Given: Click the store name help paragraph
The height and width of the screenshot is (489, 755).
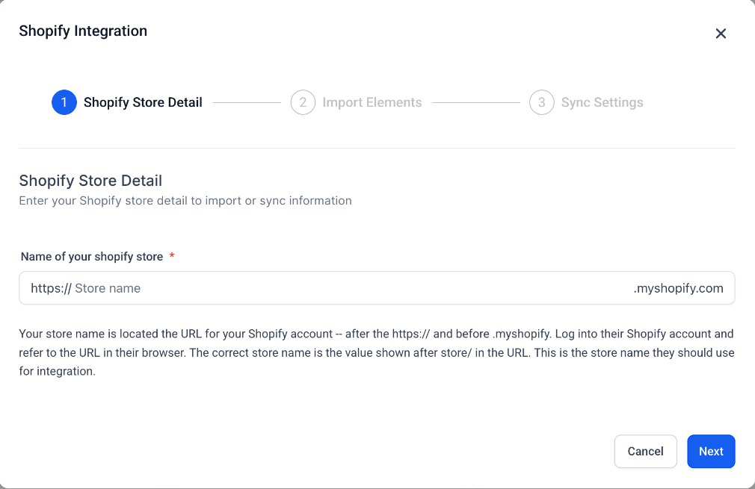Looking at the screenshot, I should [x=377, y=352].
